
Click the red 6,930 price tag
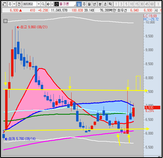(152, 107)
